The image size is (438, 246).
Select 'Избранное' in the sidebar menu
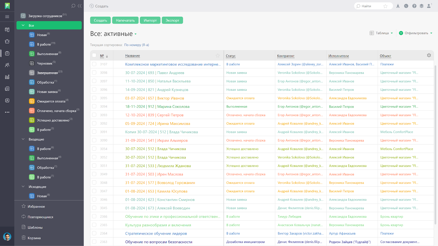click(x=36, y=206)
